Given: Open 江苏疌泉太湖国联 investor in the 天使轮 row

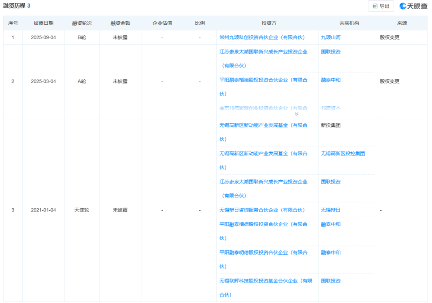Looking at the screenshot, I should pos(263,189).
